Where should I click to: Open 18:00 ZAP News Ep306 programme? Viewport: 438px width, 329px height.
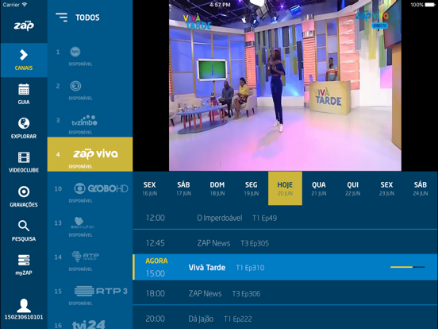click(x=285, y=293)
